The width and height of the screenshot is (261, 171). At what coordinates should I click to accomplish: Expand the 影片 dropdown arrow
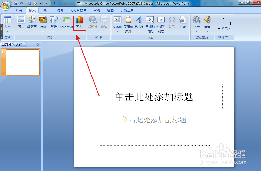click(196, 31)
